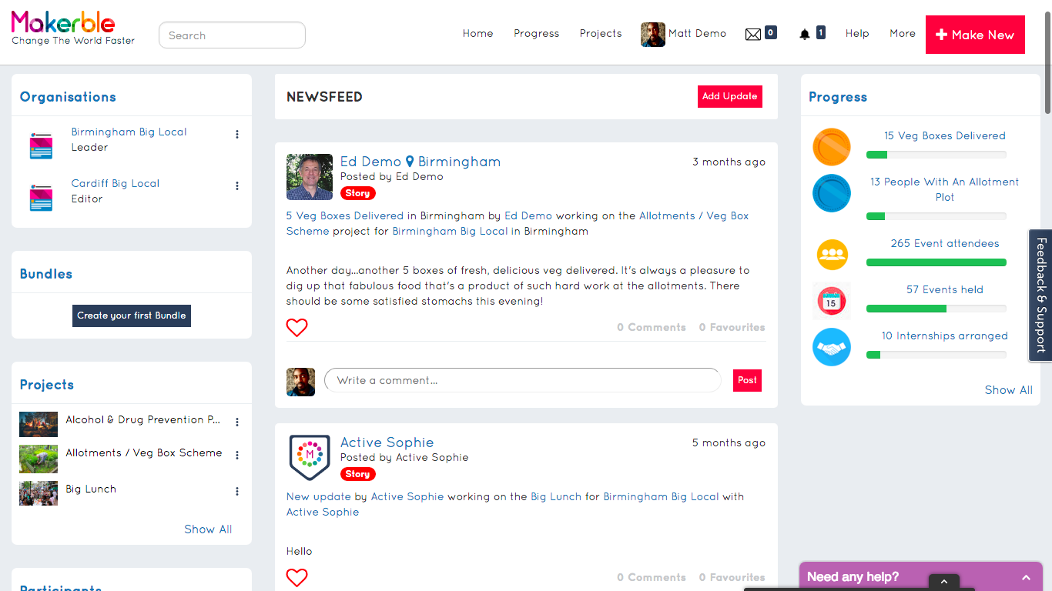Click Story tag on Active Sophie's post
The width and height of the screenshot is (1052, 591).
357,474
